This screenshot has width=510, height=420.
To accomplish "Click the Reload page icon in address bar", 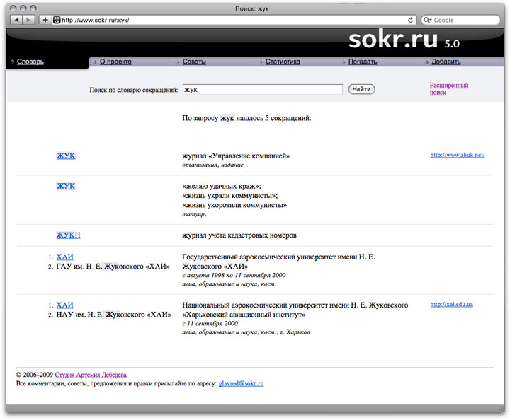I will [x=410, y=20].
